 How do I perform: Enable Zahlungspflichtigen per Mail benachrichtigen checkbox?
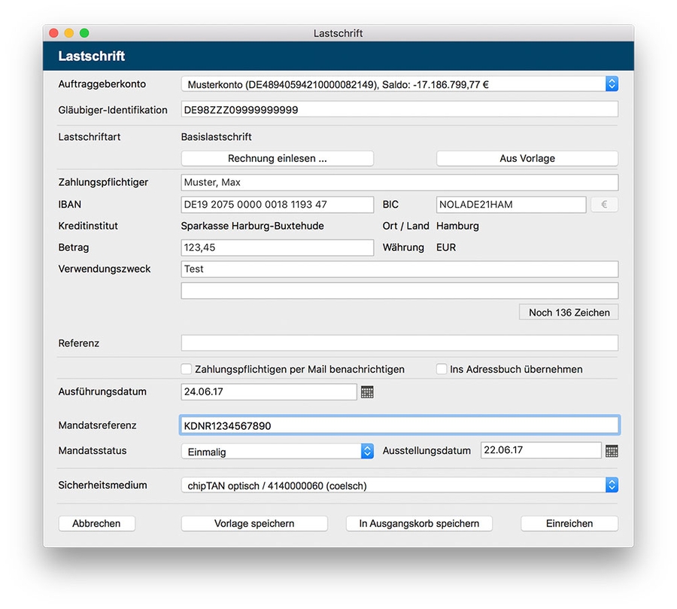[x=187, y=370]
